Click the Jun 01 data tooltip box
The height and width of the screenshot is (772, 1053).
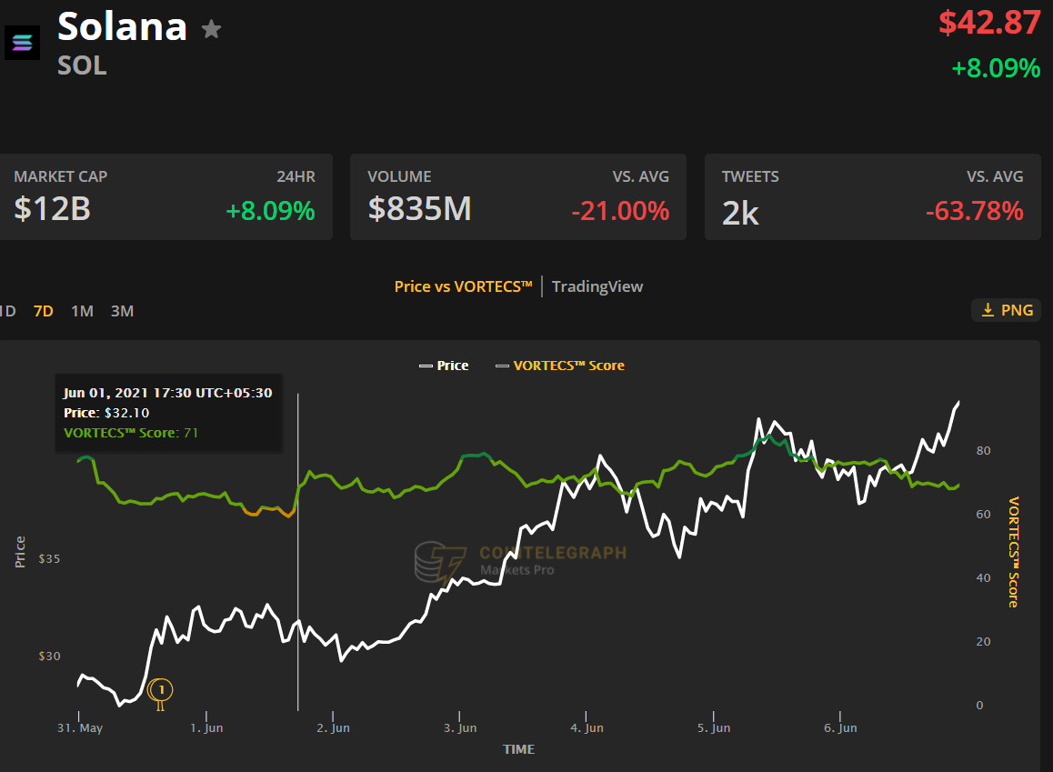[x=168, y=412]
